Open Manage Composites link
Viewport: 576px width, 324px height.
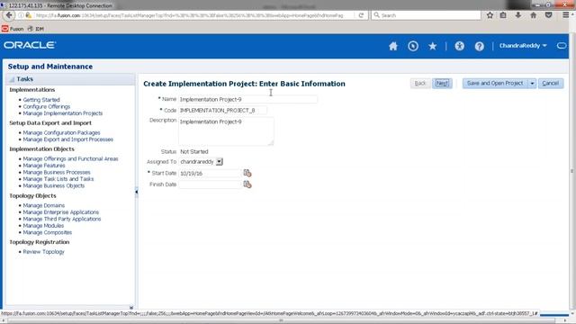(x=48, y=232)
